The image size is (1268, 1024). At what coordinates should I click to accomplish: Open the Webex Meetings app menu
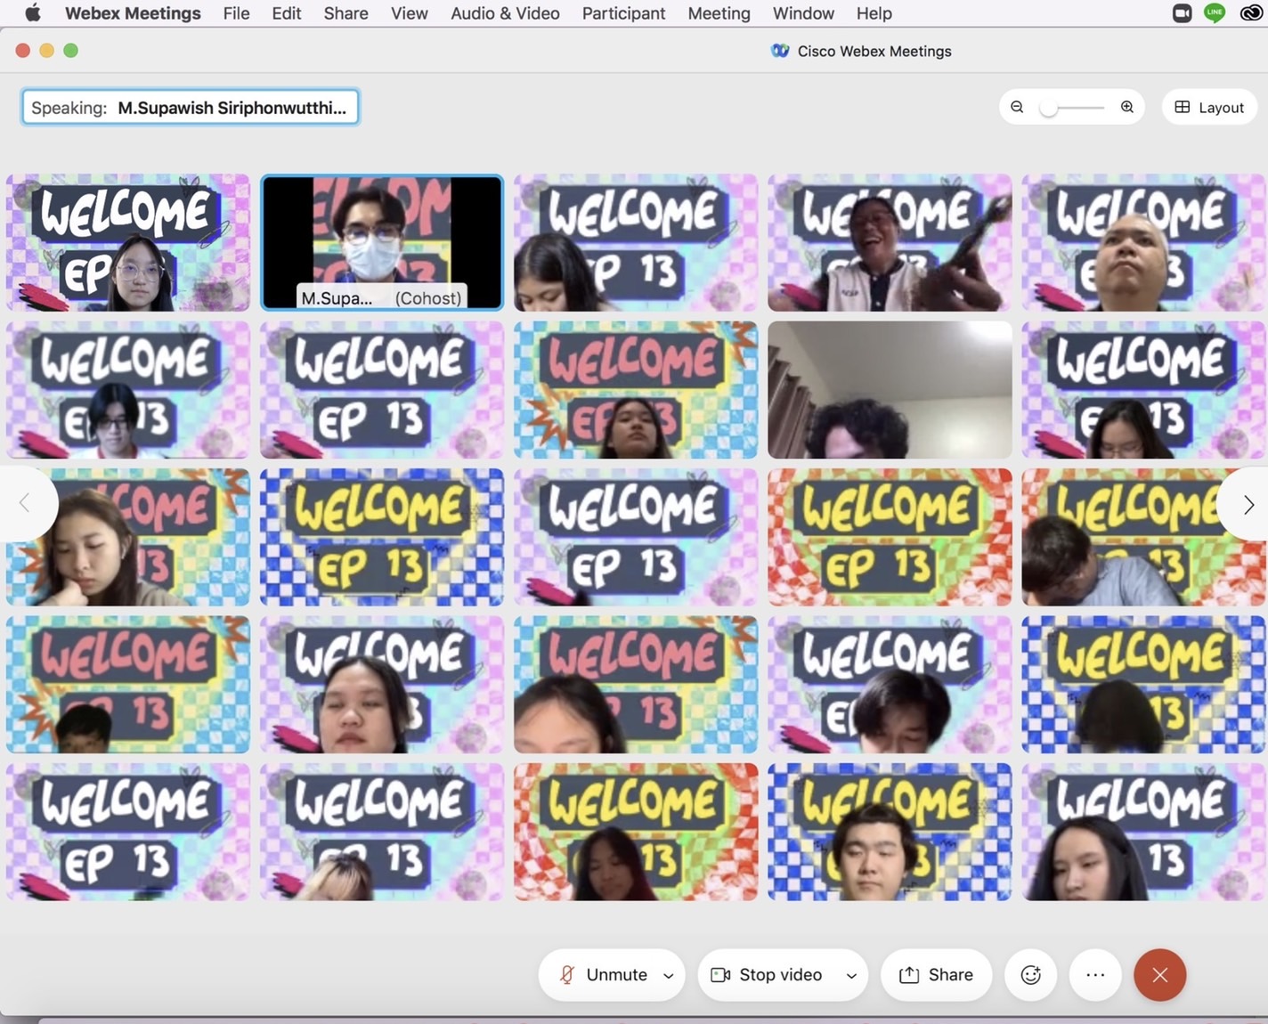tap(133, 13)
